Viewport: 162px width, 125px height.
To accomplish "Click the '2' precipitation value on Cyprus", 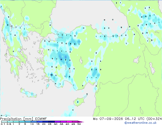I will [x=78, y=102].
